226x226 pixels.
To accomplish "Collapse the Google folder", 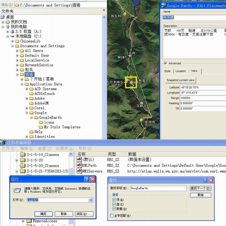I will point(27,113).
